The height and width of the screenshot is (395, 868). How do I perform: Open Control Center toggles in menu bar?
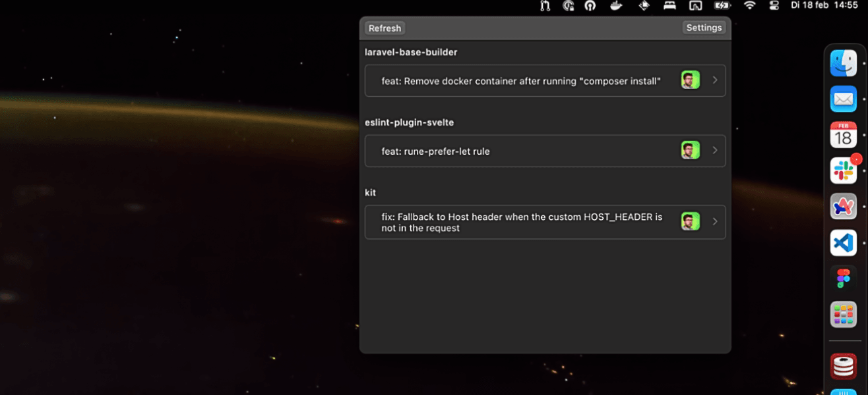pyautogui.click(x=774, y=6)
